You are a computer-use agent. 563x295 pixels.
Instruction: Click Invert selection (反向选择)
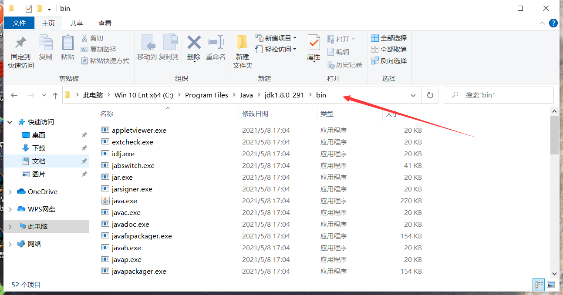(389, 61)
